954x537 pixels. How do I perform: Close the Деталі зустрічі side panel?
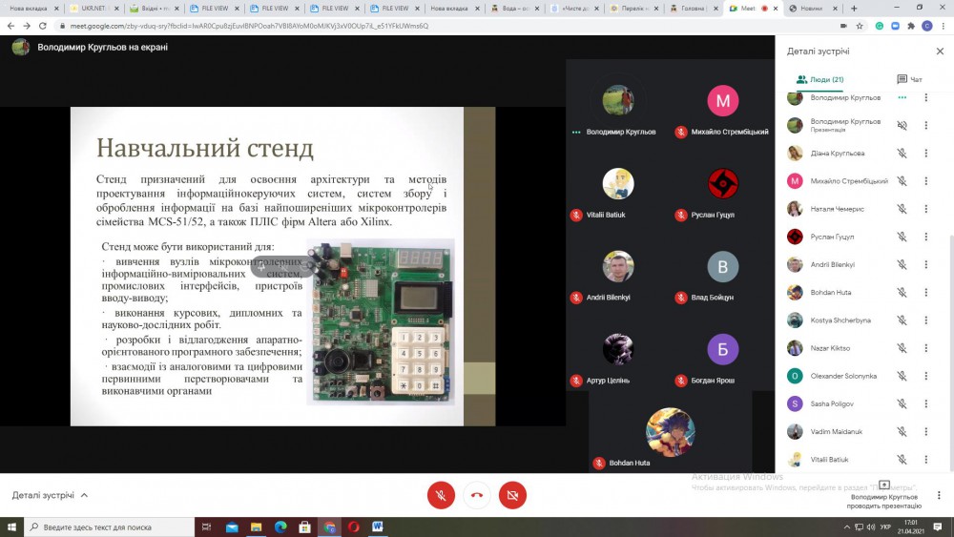(940, 52)
